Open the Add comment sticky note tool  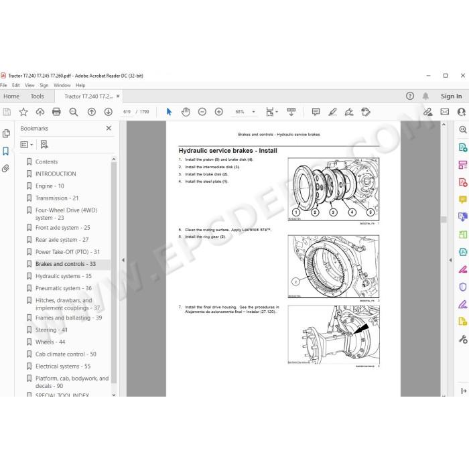click(x=316, y=112)
